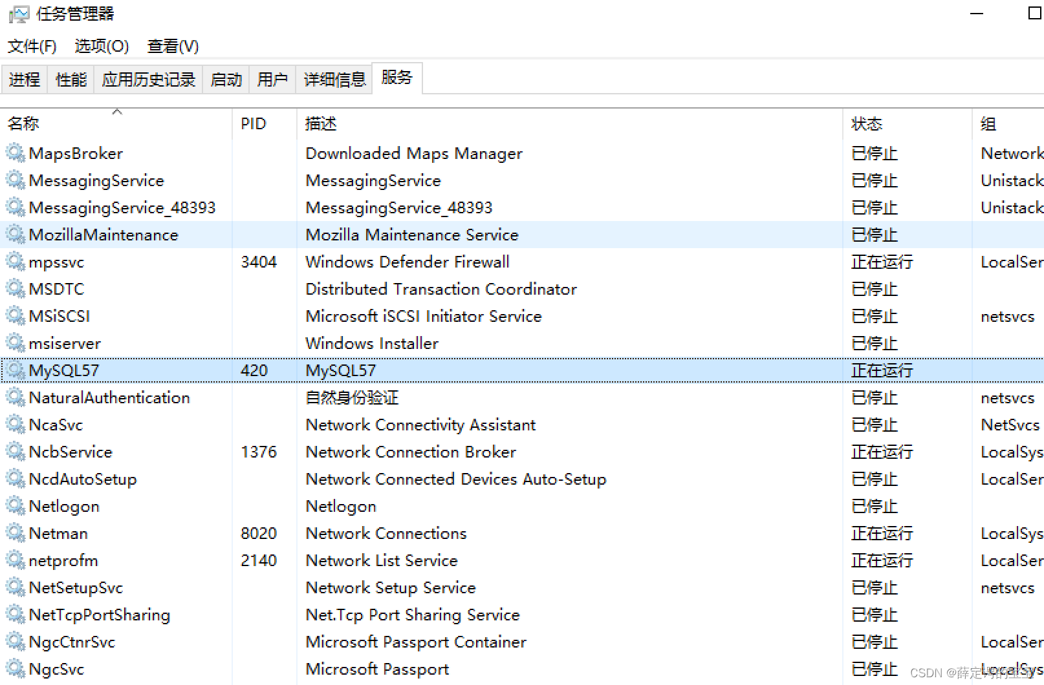
Task: Click the MSDTC service gear icon
Action: (15, 289)
